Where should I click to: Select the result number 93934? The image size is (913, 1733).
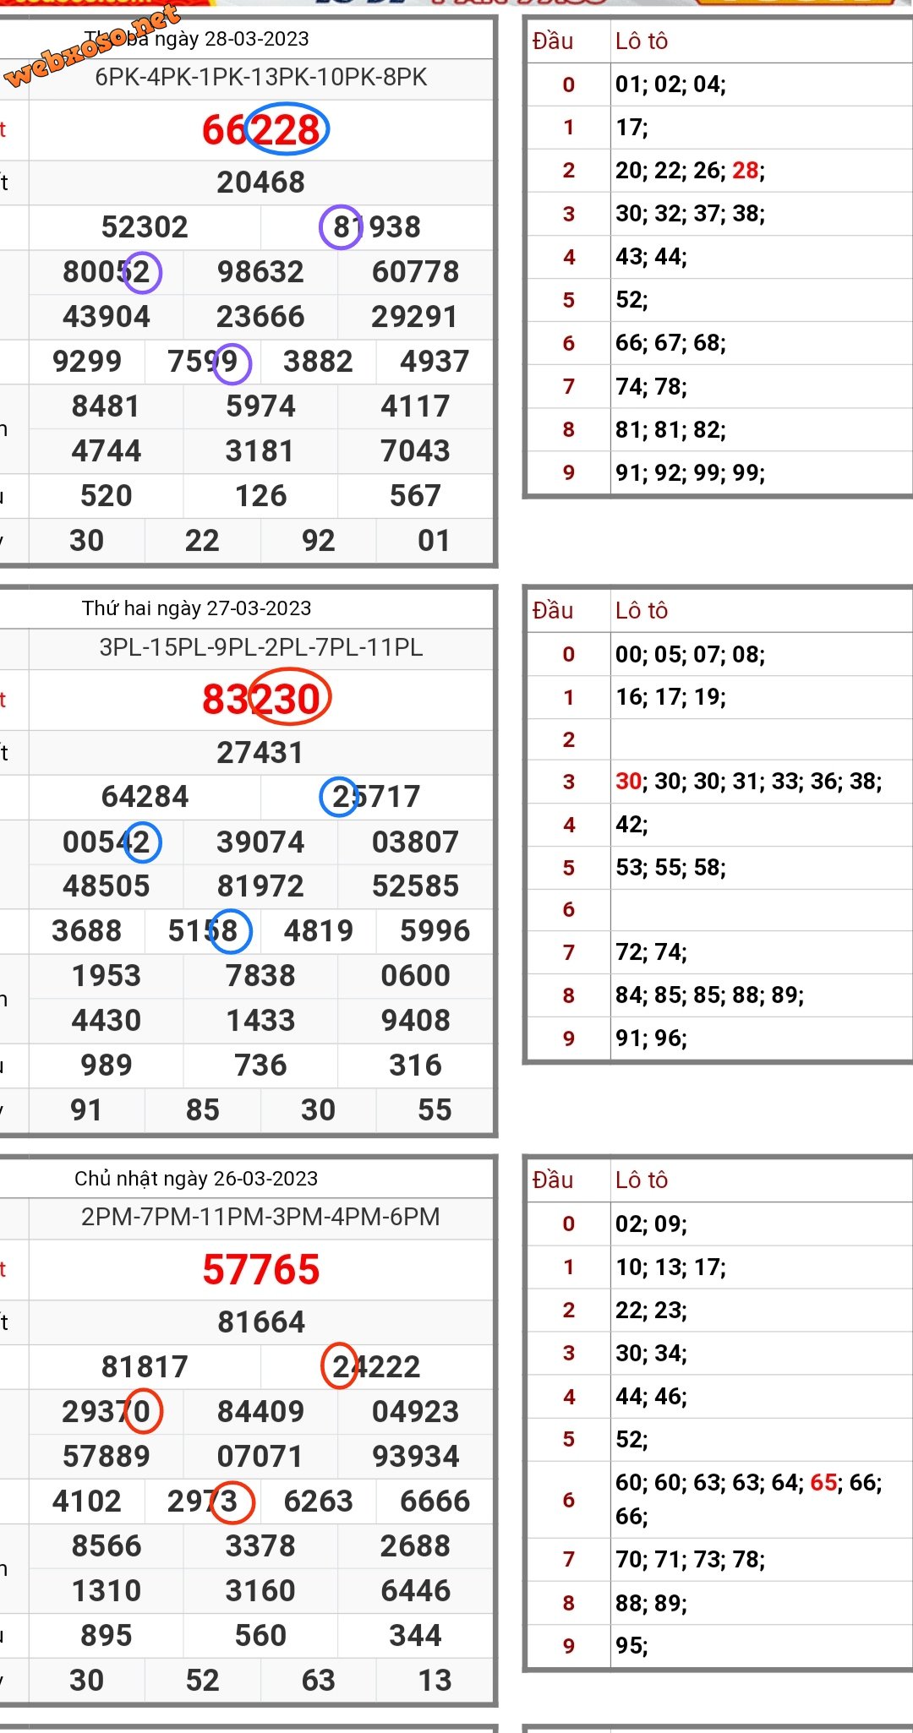click(415, 1457)
